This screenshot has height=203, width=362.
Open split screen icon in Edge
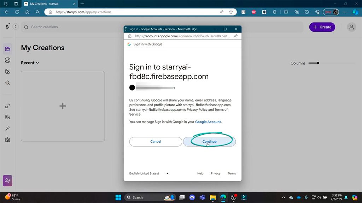[286, 12]
